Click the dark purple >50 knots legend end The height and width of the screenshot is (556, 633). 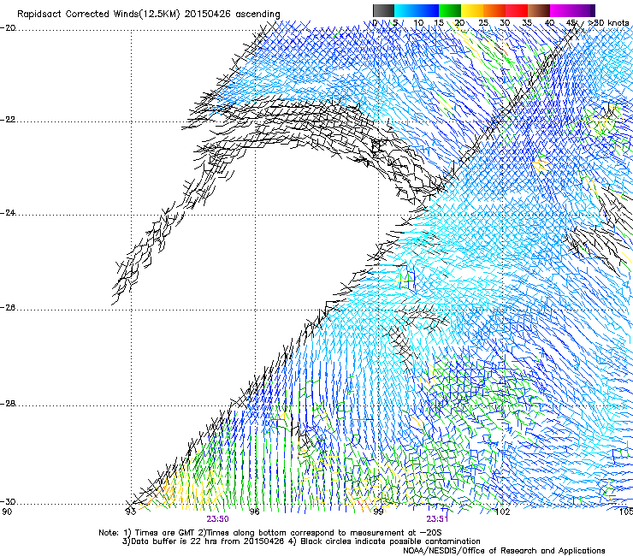593,10
